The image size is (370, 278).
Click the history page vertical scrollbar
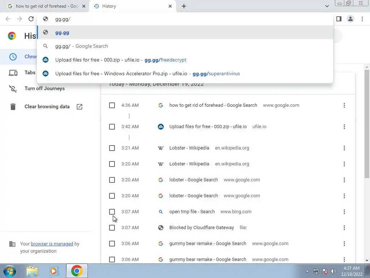[x=367, y=124]
